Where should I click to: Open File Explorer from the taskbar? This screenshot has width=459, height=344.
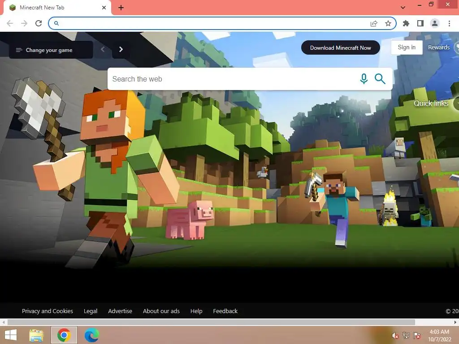pyautogui.click(x=36, y=335)
